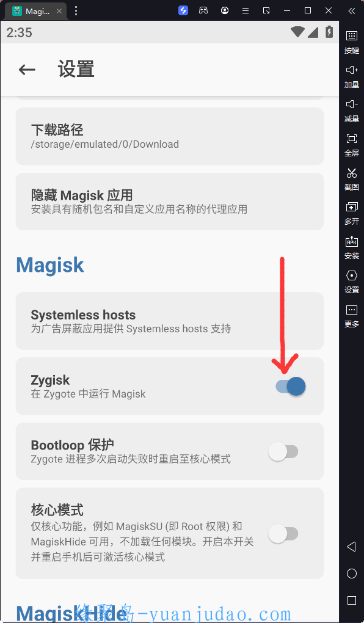364x623 pixels.
Task: Change the 下载路径 download path setting
Action: click(x=170, y=136)
